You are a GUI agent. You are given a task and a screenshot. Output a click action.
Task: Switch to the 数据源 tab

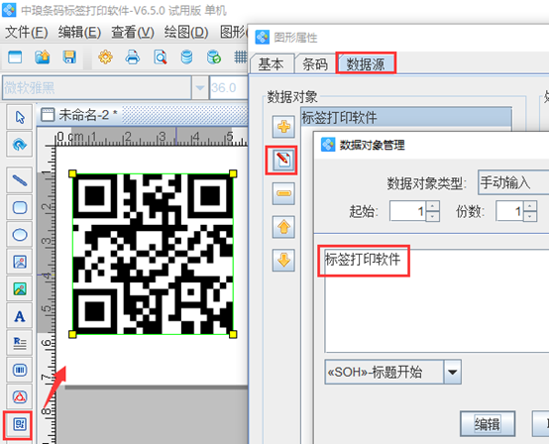[x=366, y=63]
